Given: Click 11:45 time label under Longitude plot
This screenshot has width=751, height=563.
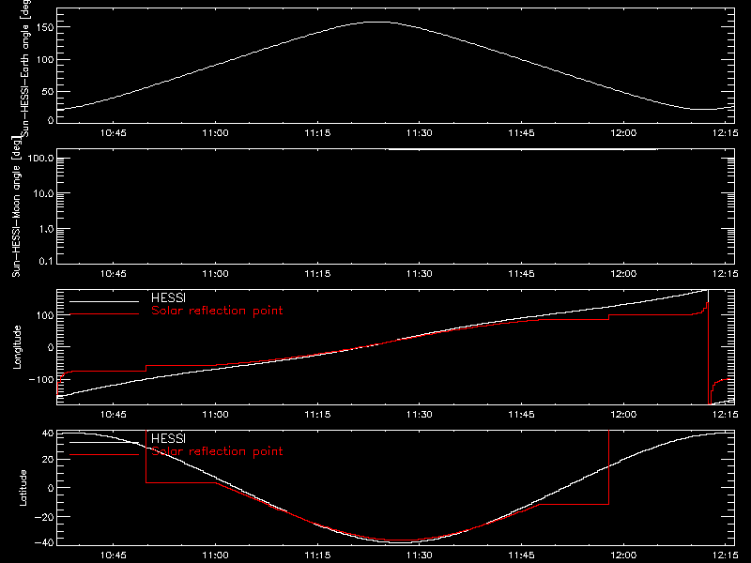Looking at the screenshot, I should (521, 415).
